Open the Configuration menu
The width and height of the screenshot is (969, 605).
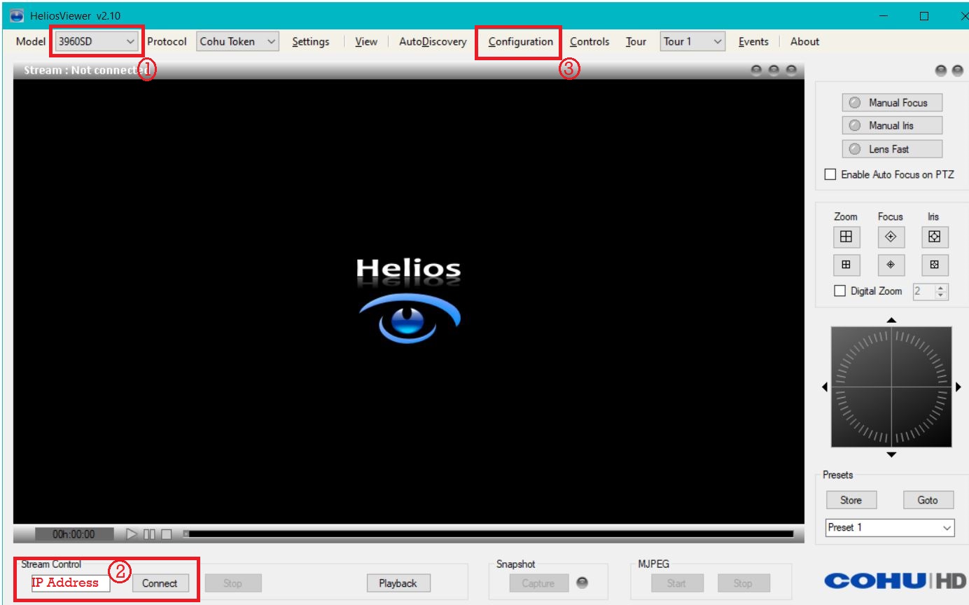(518, 41)
